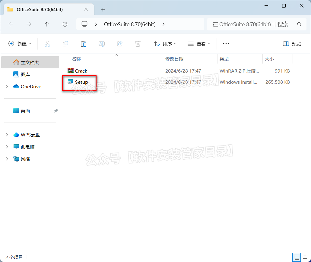Click the Copy icon in the toolbar

[65, 44]
